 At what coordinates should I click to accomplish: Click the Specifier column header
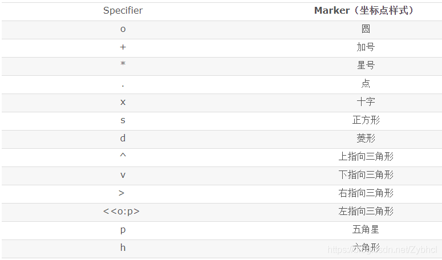click(x=123, y=11)
